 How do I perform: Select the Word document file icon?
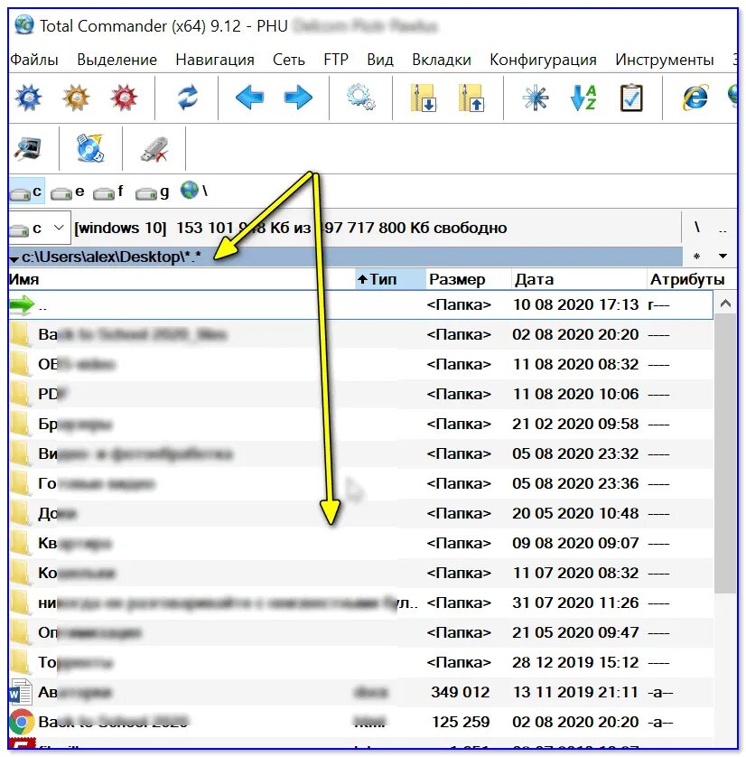point(20,692)
